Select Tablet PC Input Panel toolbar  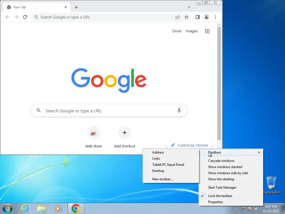click(x=171, y=165)
